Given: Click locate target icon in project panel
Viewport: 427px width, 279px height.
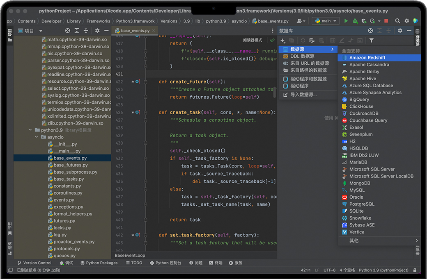Looking at the screenshot, I should [68, 31].
